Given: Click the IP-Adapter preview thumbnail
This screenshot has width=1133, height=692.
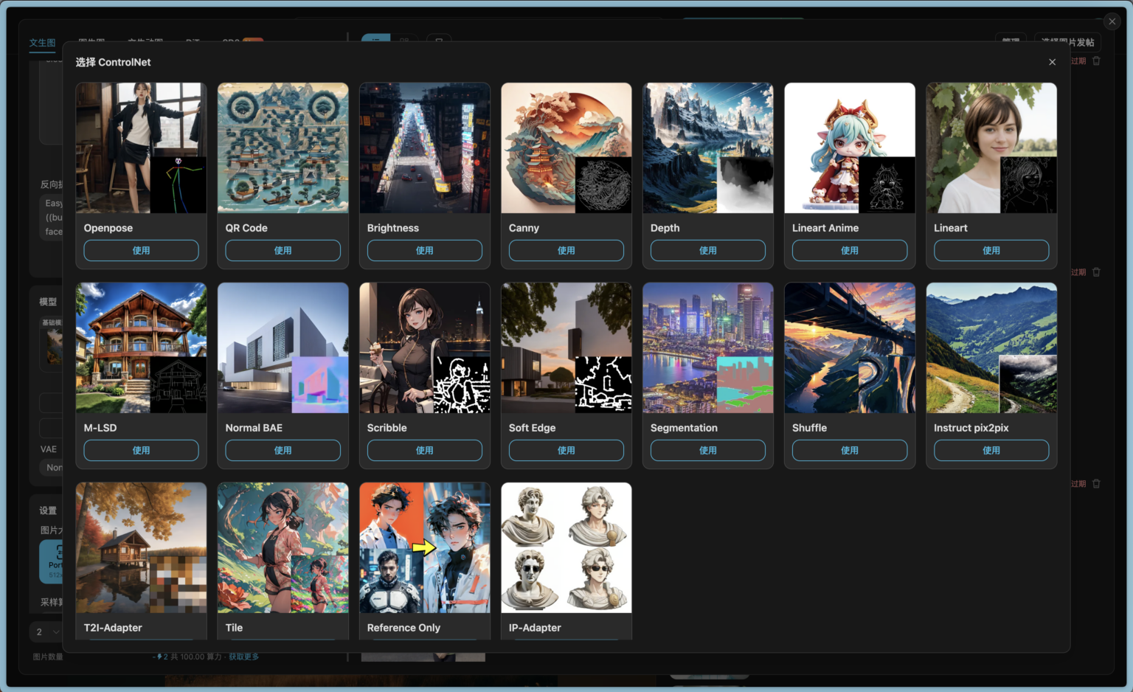Looking at the screenshot, I should [x=566, y=548].
